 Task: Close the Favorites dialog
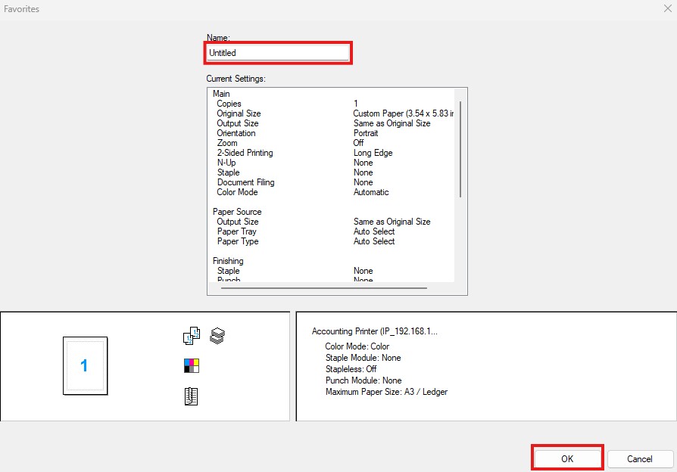pyautogui.click(x=667, y=8)
